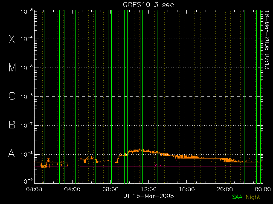The height and width of the screenshot is (204, 273).
Task: Click the '16-Mar-2008 07:13' timestamp
Action: tap(267, 40)
